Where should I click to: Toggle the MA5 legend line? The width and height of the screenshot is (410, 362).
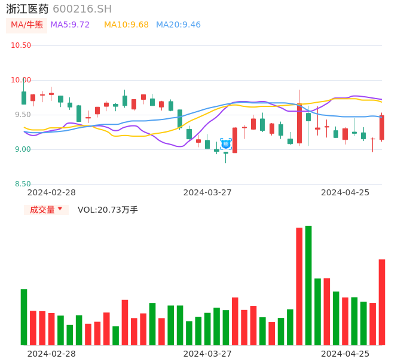point(70,25)
